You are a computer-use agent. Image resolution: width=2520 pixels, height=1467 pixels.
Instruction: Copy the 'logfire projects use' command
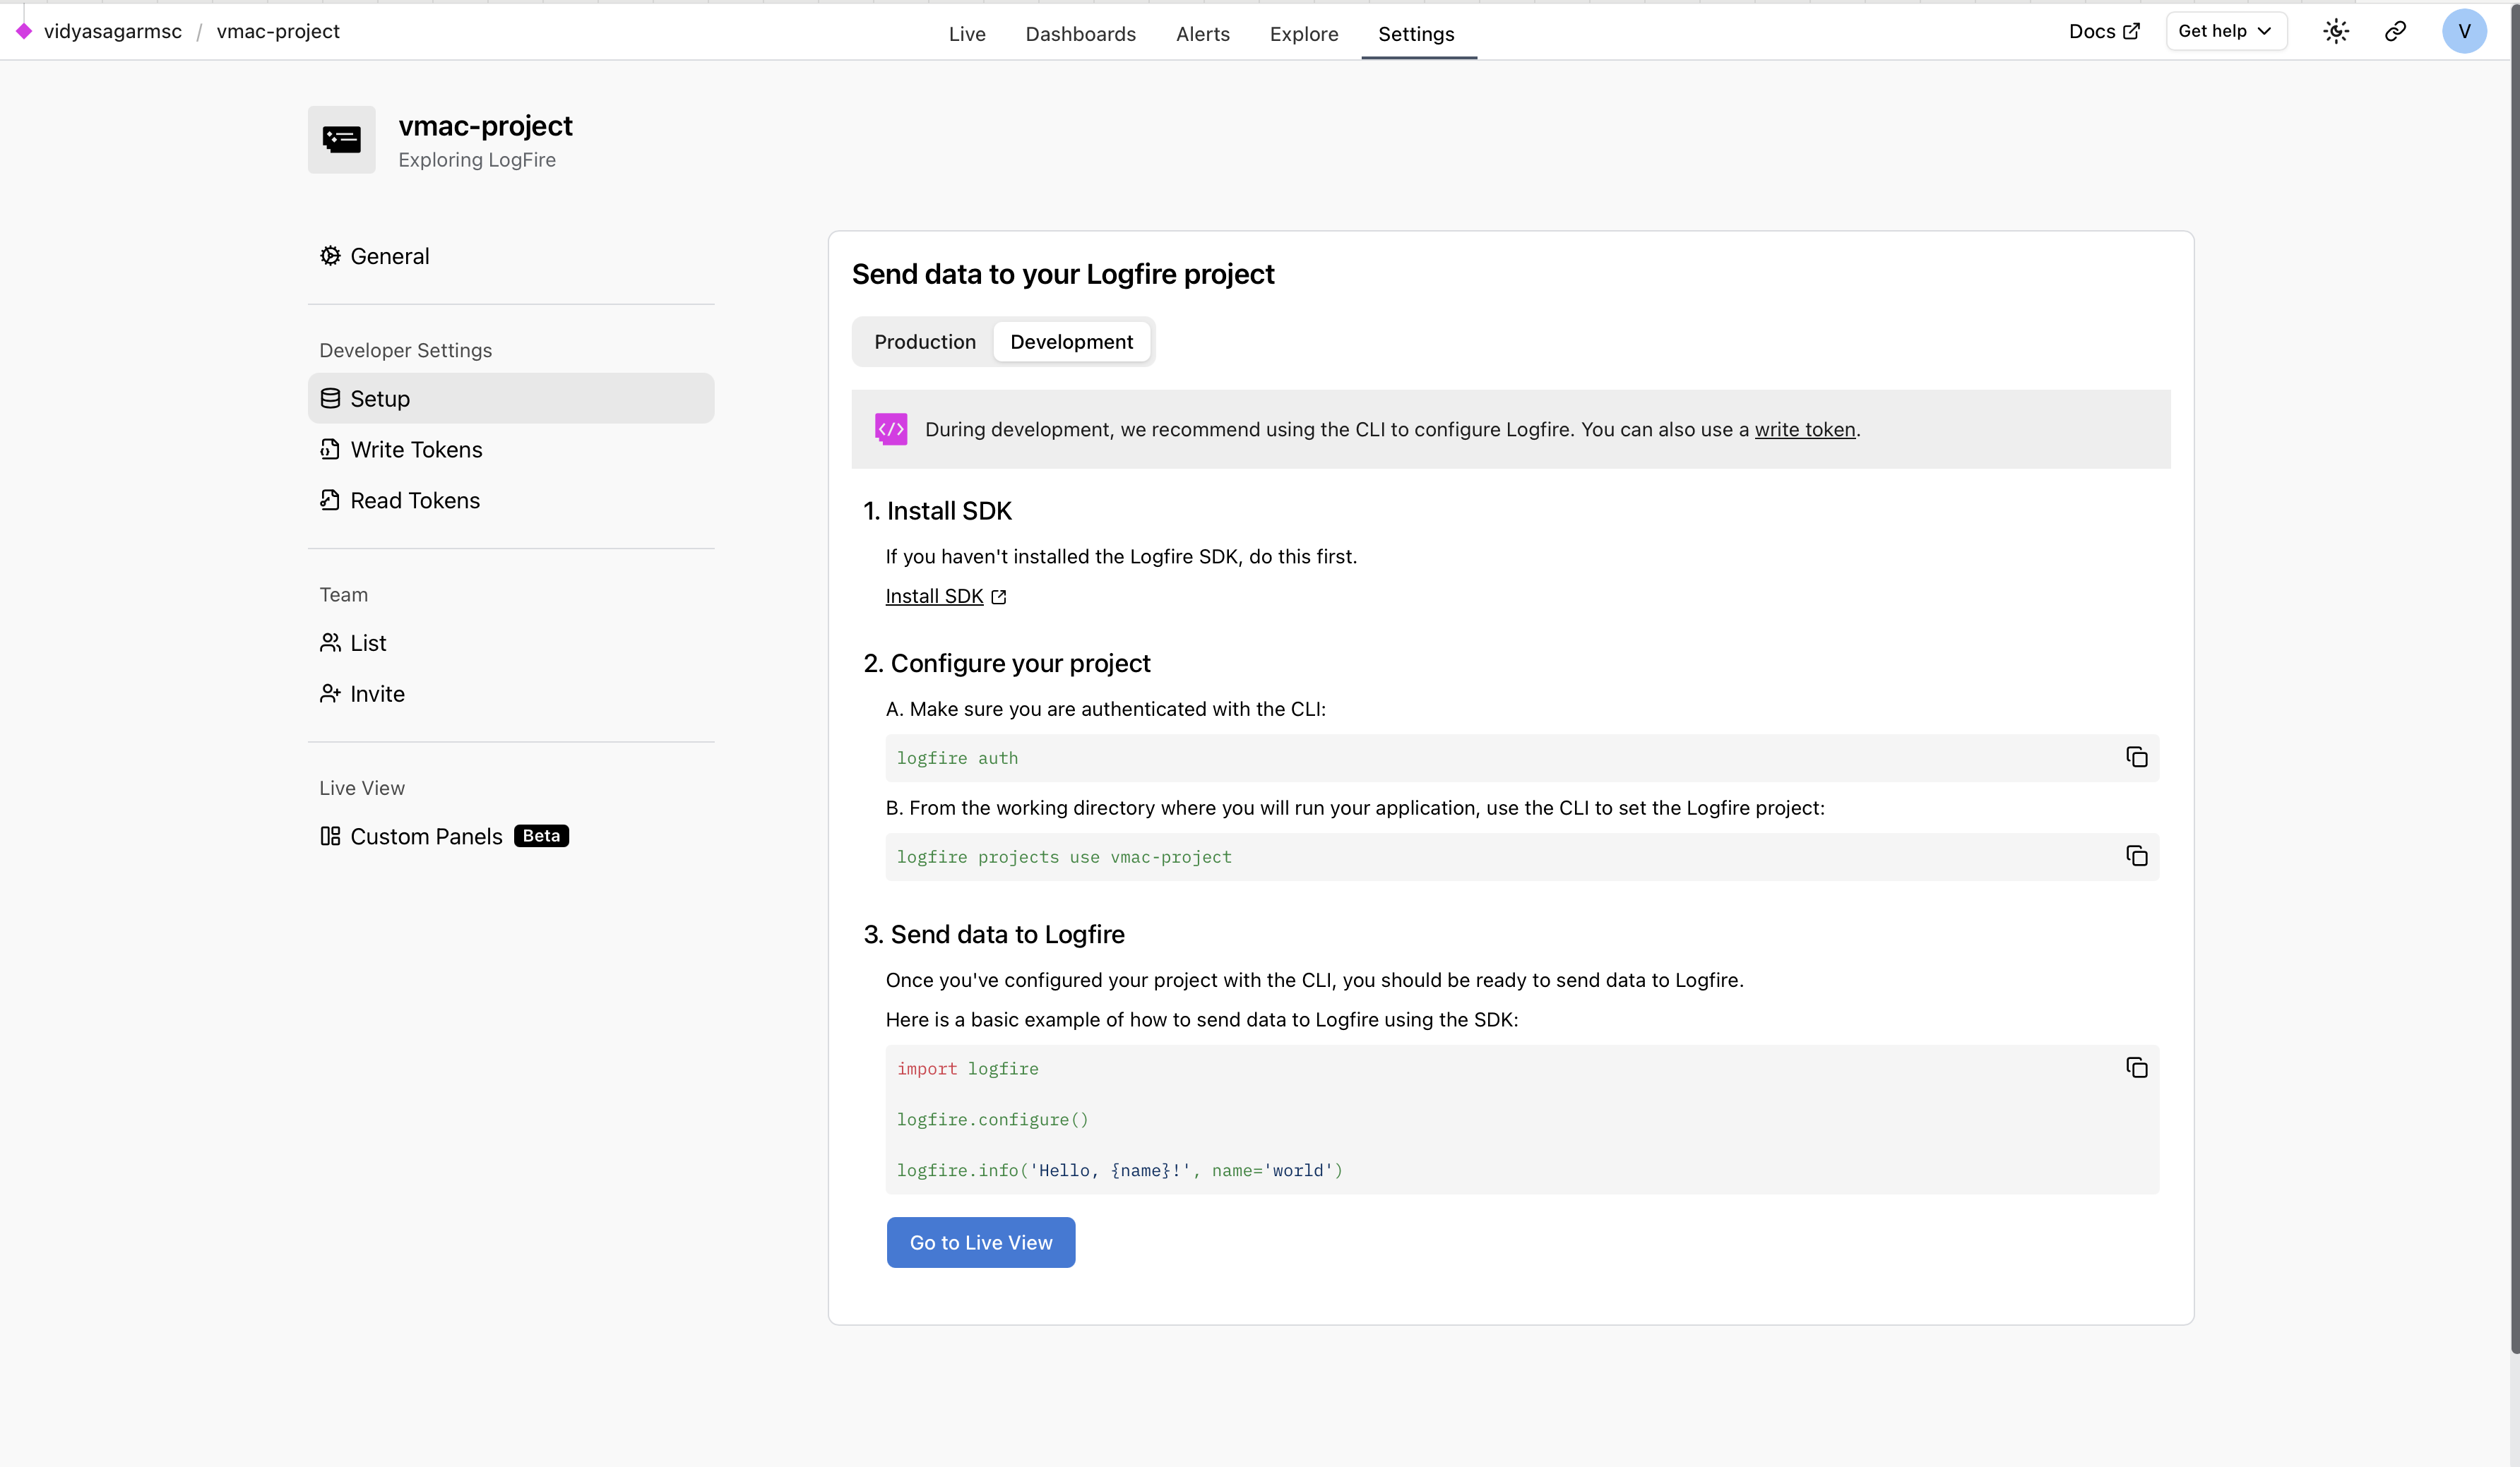[x=2136, y=856]
